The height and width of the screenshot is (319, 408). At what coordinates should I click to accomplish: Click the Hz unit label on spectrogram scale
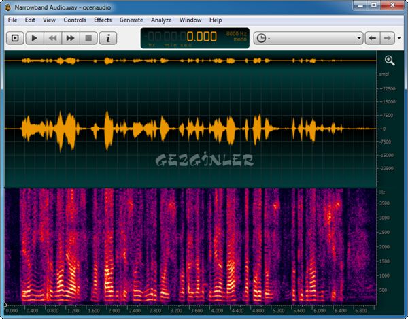pyautogui.click(x=382, y=192)
